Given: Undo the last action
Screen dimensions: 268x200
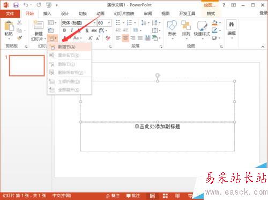Looking at the screenshot, I should [x=26, y=5].
